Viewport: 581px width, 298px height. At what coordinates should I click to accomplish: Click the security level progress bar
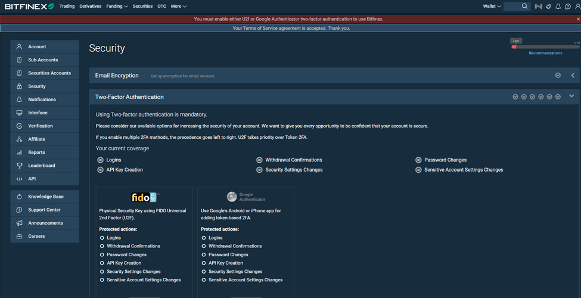point(545,46)
